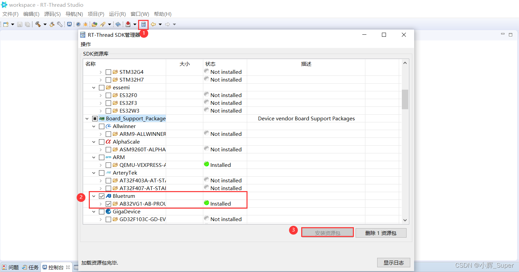Check the Allwinner checkbox

click(102, 126)
